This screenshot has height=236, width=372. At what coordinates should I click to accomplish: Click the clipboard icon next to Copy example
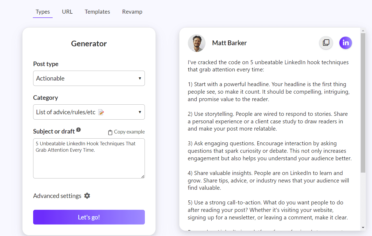[x=110, y=132]
